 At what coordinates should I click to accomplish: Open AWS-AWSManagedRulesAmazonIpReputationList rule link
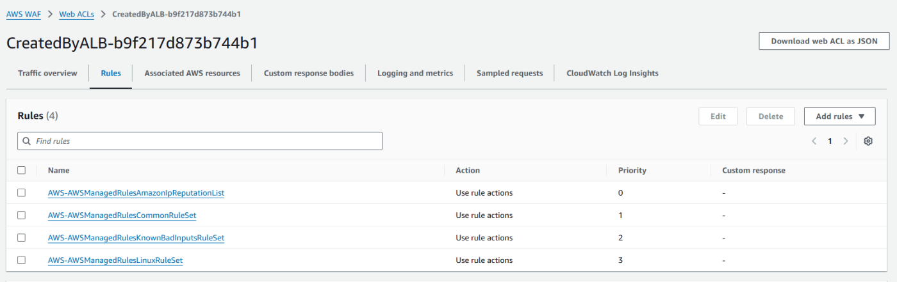point(136,192)
